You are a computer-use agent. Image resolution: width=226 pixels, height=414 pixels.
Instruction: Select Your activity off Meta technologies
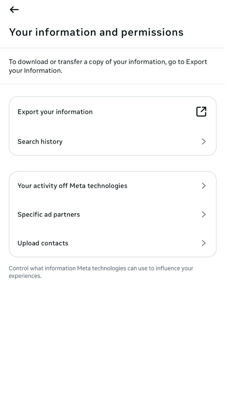coord(72,186)
